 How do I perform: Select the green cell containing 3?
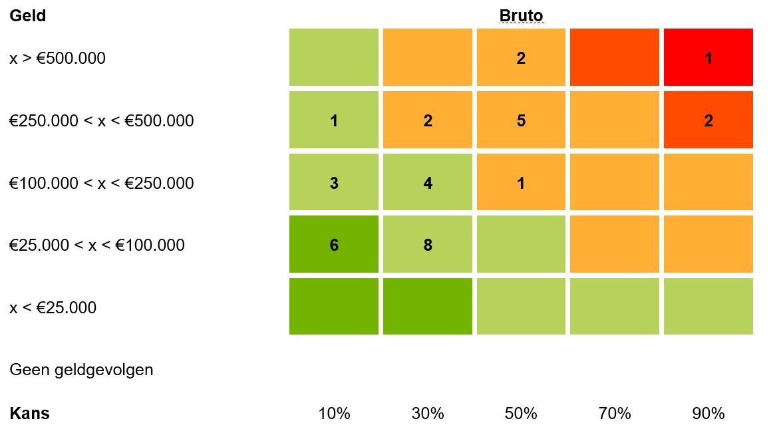coord(334,183)
